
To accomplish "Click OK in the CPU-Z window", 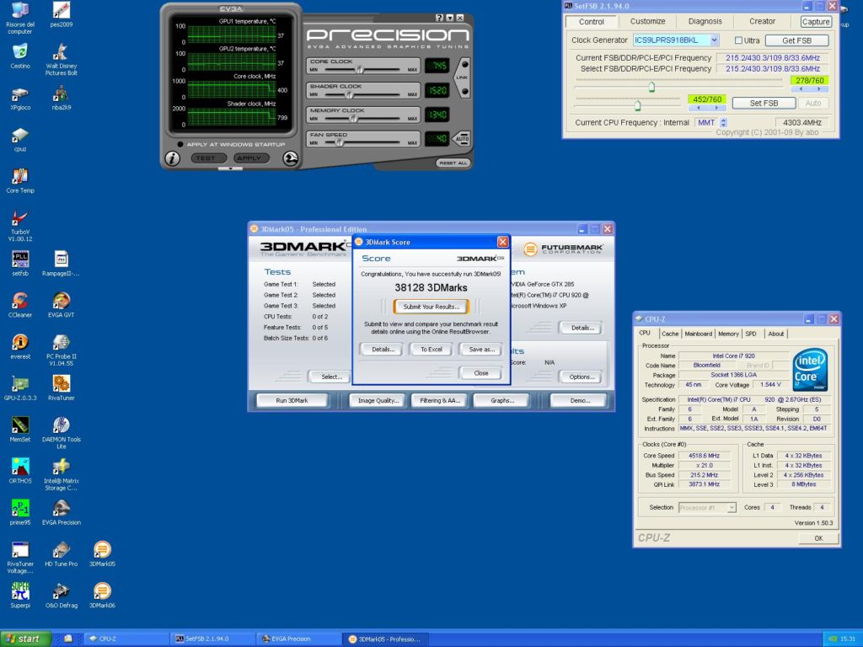I will [818, 538].
